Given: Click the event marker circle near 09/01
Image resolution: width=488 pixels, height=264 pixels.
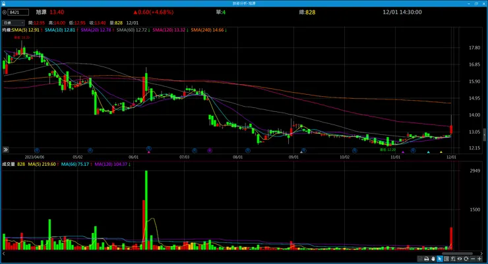Looking at the screenshot, I should 304,150.
